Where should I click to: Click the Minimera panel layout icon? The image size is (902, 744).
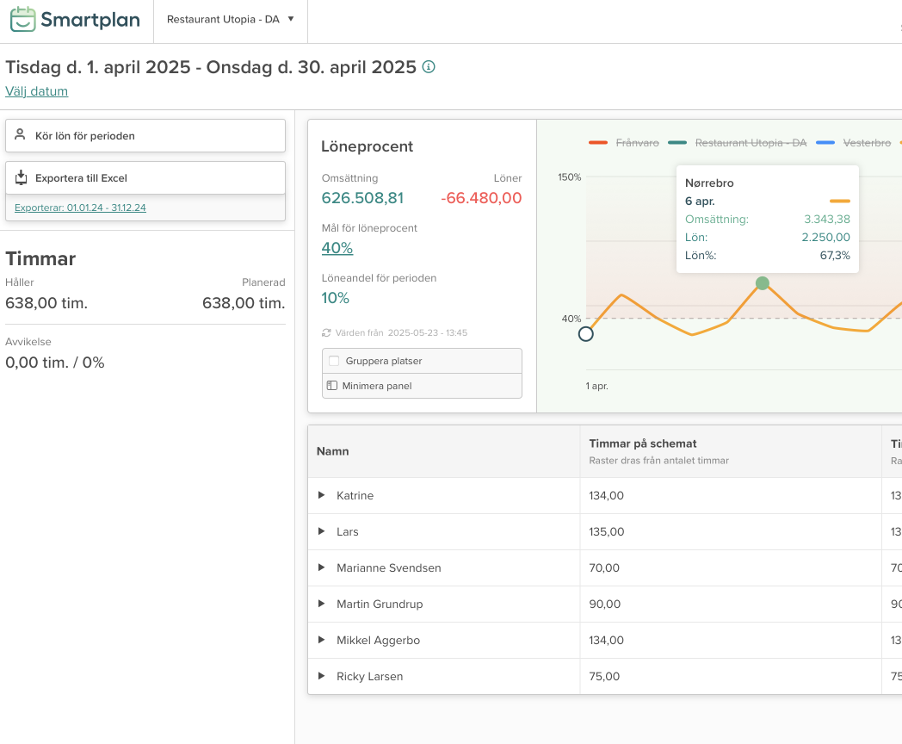[x=331, y=386]
